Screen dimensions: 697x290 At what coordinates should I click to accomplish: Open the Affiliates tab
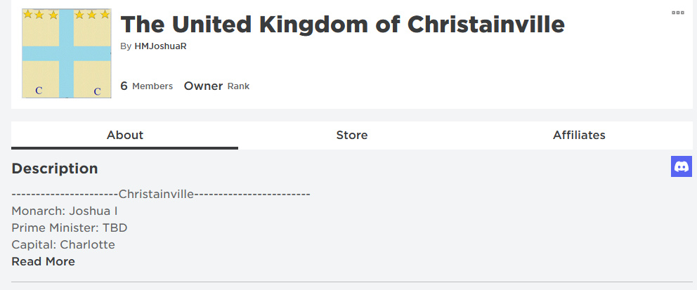(579, 135)
